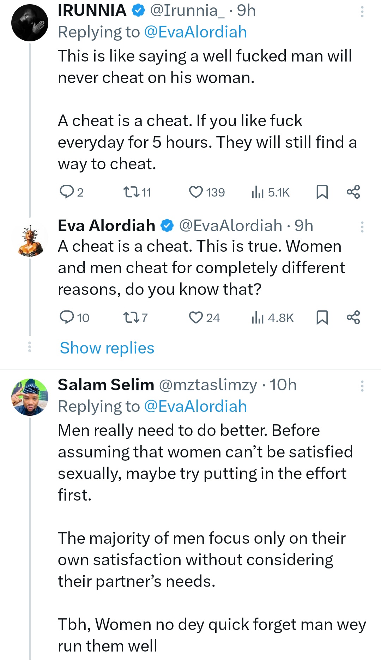Reply to IRUNNIA's tweet via comment icon
Image resolution: width=381 pixels, height=660 pixels.
[x=66, y=192]
